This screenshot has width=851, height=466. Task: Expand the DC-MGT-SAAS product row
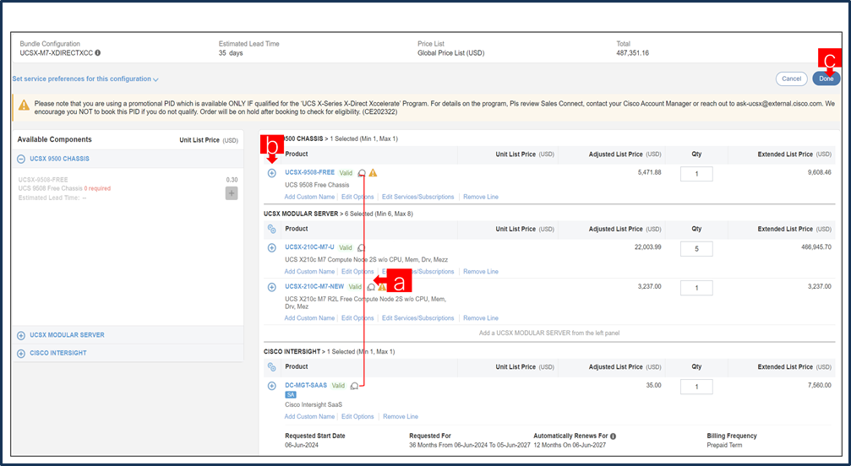(272, 386)
